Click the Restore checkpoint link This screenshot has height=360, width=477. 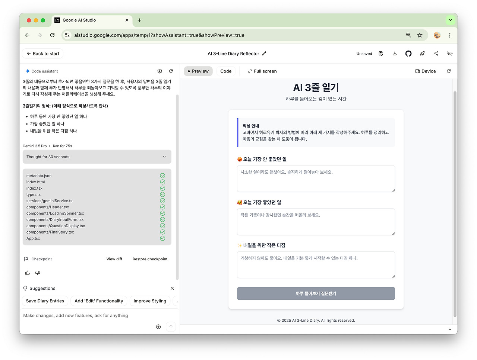(x=150, y=259)
